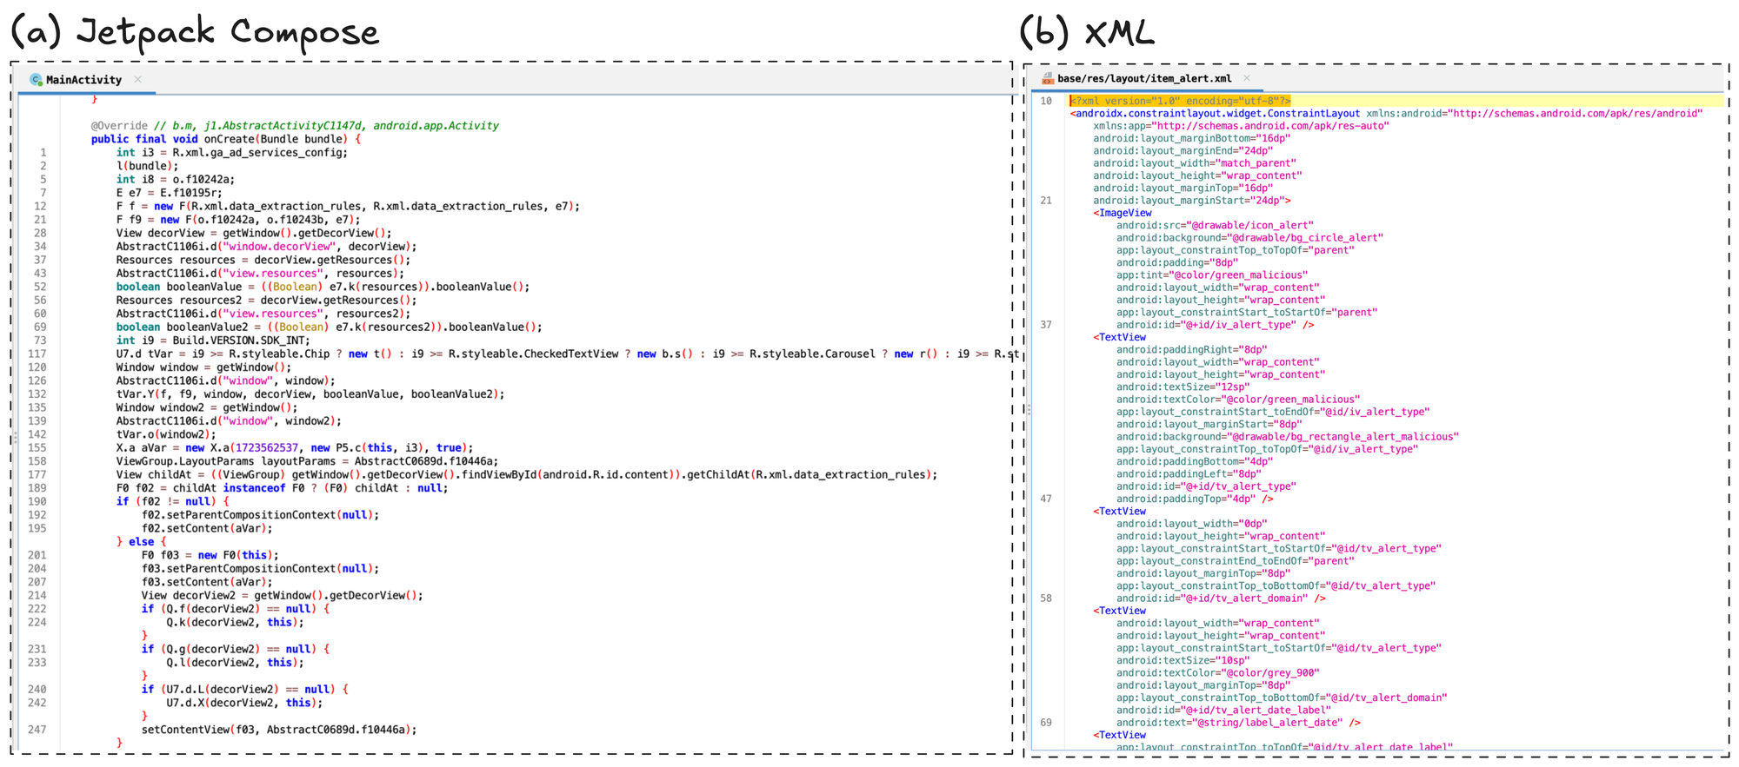Click line number 247 in the Java gutter
The image size is (1739, 767).
(x=37, y=730)
